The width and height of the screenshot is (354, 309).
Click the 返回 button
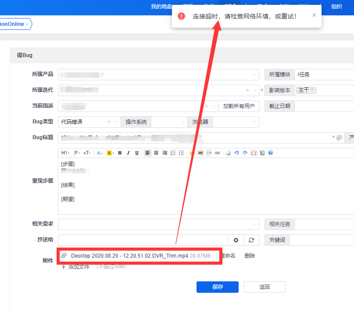tap(265, 287)
